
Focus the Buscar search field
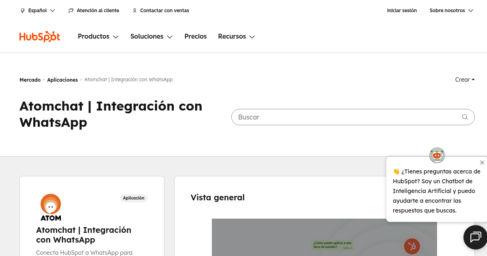coord(353,117)
